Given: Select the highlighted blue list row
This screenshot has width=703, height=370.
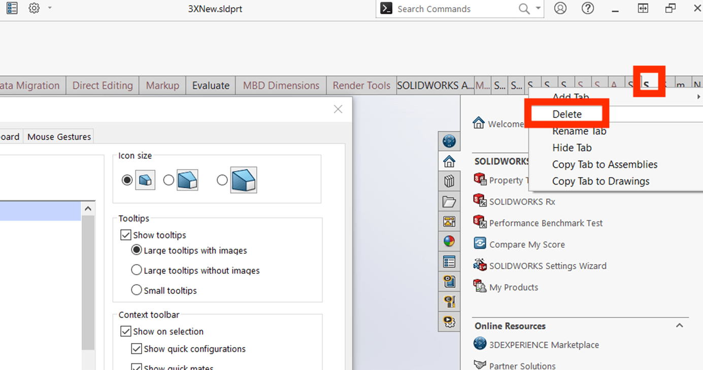Looking at the screenshot, I should [x=40, y=211].
